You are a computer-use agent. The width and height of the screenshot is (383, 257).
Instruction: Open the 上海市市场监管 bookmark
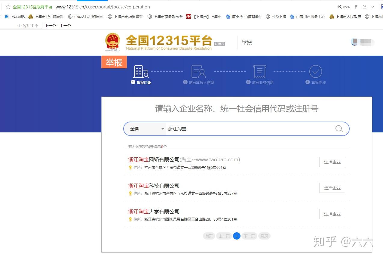coord(125,17)
